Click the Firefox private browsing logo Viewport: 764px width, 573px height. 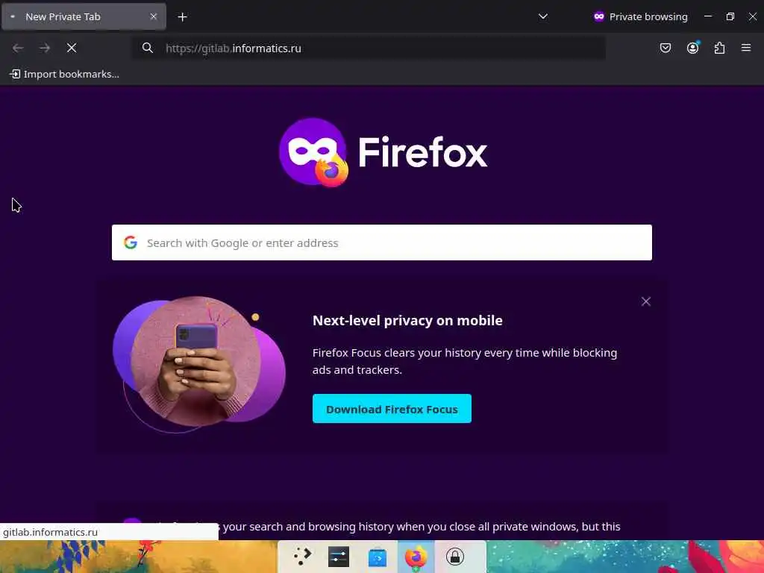[x=383, y=152]
